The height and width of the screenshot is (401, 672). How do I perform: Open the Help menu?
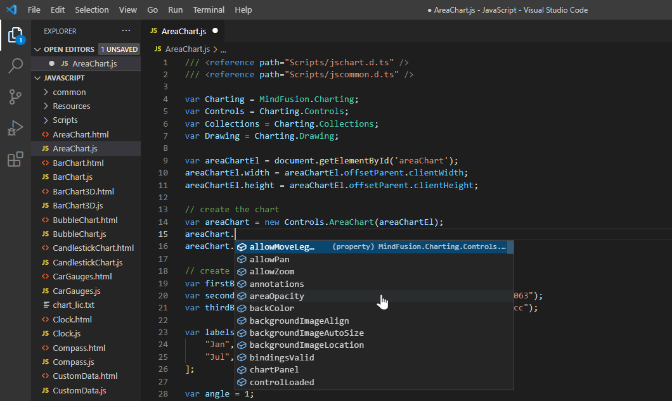(243, 10)
